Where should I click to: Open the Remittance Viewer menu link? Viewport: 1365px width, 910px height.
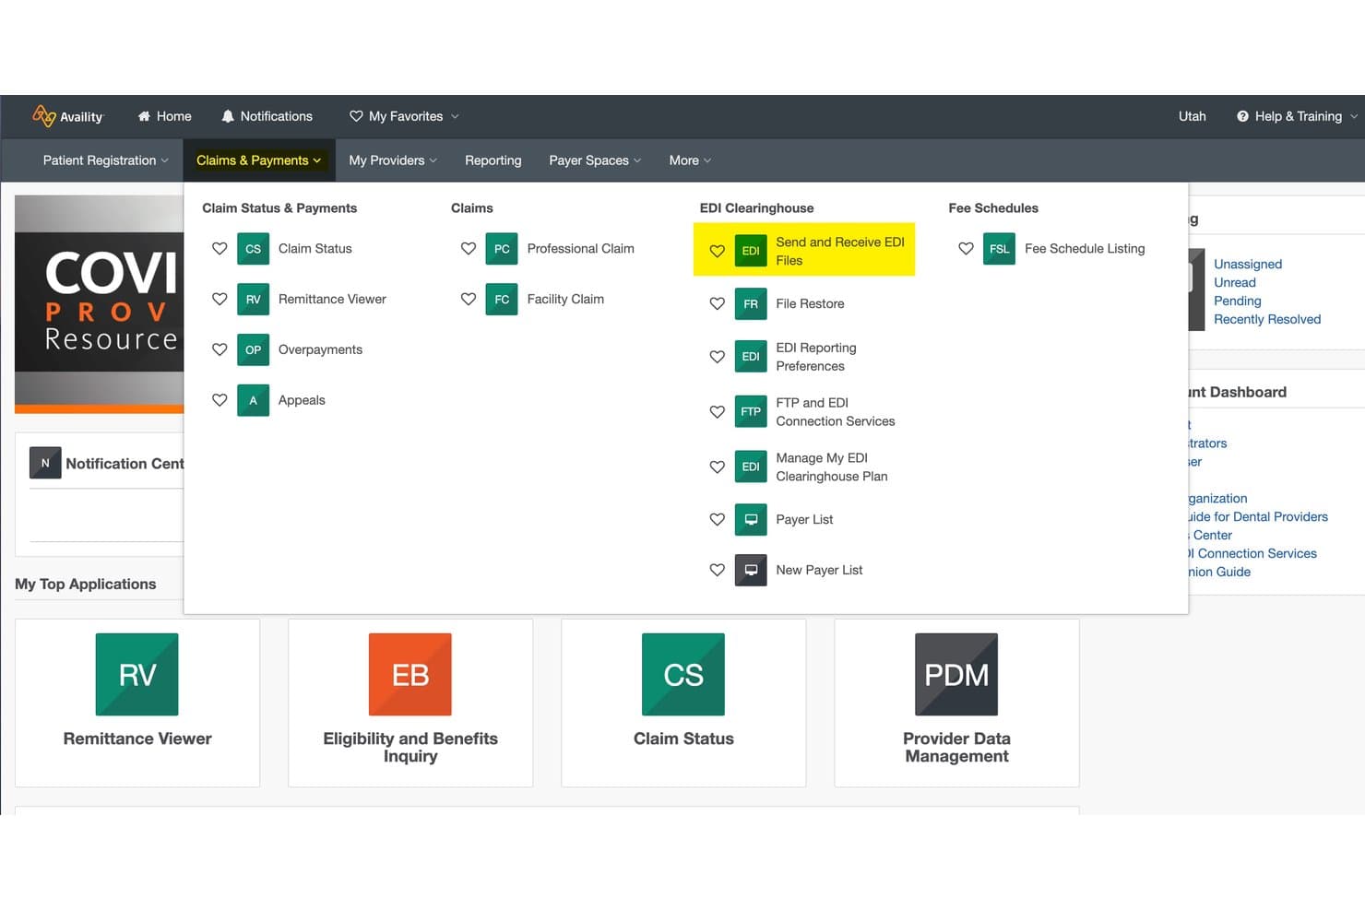(x=332, y=300)
